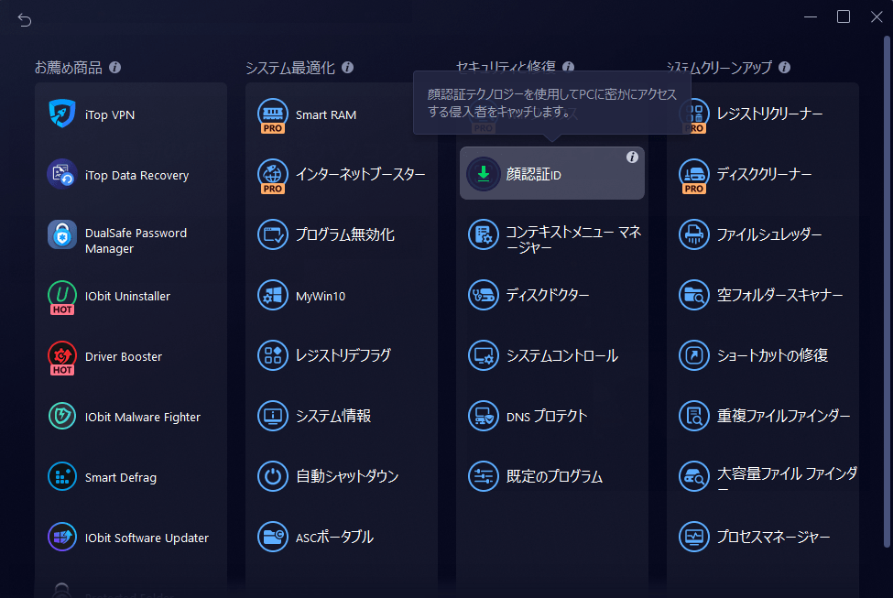This screenshot has height=598, width=893.
Task: Click the 'プロセスマネージャー' text
Action: pyautogui.click(x=773, y=537)
